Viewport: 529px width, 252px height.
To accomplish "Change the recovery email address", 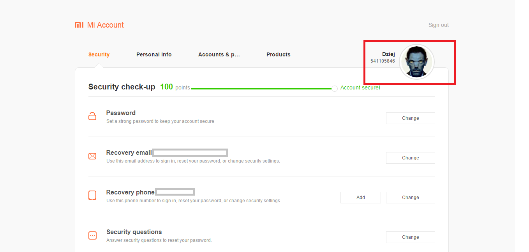I will coord(410,158).
